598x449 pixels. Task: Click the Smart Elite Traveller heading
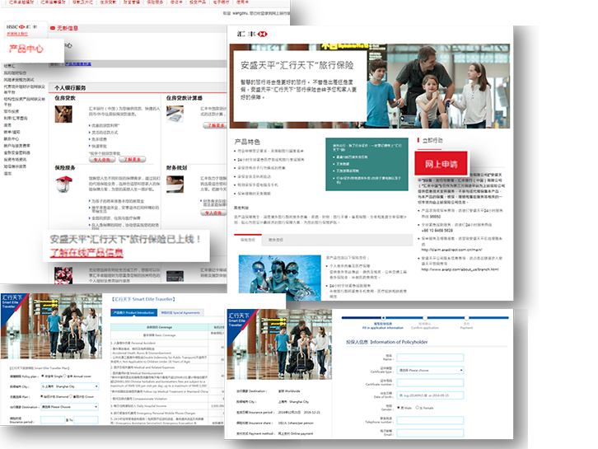tap(143, 299)
